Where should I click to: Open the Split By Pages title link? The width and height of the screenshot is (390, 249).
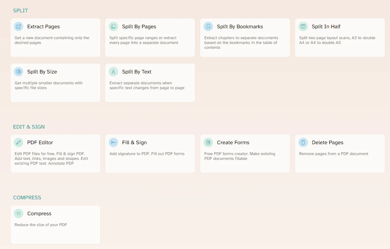coord(139,26)
